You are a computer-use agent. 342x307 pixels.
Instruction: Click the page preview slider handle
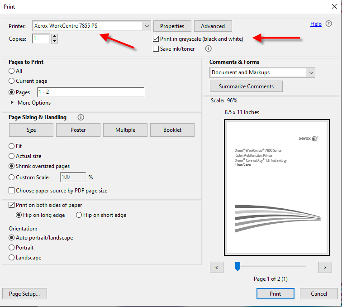(x=237, y=266)
